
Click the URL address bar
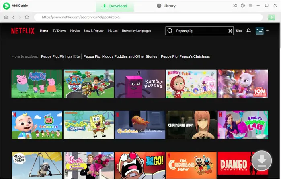(148, 17)
